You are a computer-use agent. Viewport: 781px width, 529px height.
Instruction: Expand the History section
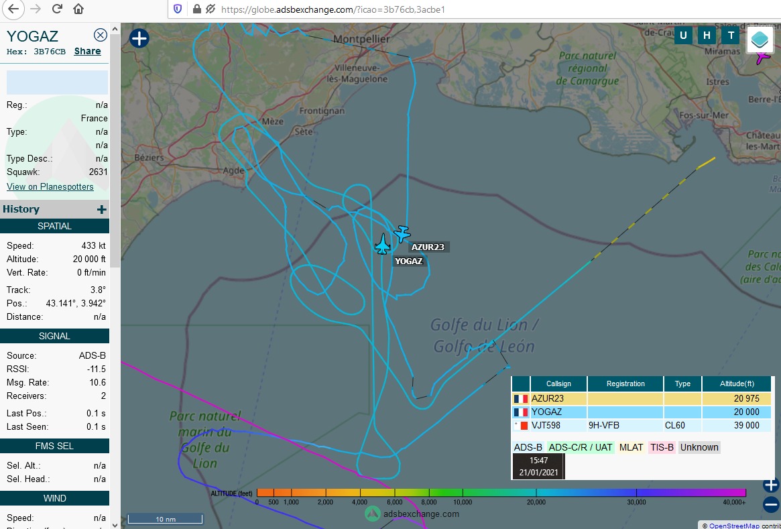point(101,209)
